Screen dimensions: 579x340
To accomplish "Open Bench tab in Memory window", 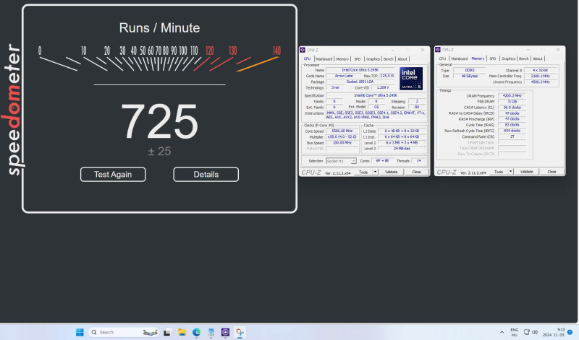I will click(524, 58).
